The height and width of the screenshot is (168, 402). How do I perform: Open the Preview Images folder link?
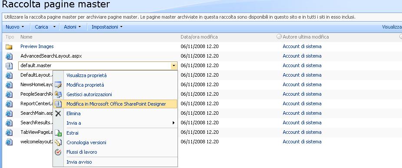click(37, 46)
